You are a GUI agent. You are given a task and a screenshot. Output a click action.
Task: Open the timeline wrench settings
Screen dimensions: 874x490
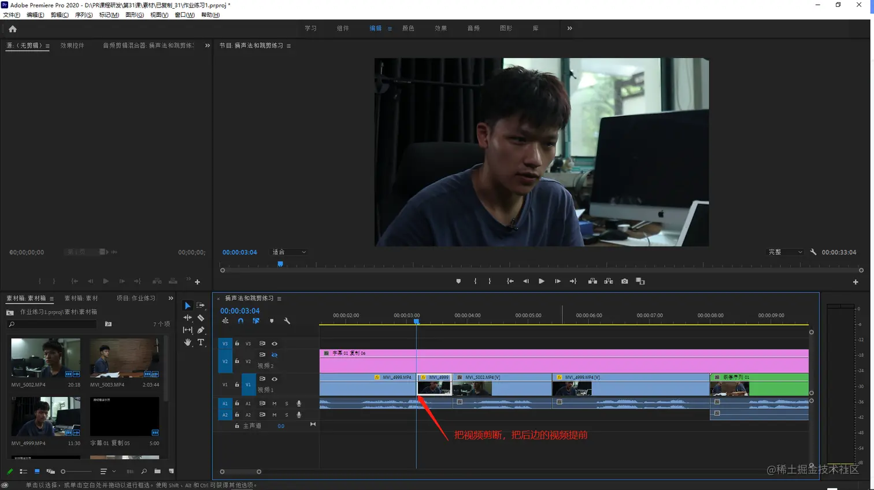click(x=287, y=321)
